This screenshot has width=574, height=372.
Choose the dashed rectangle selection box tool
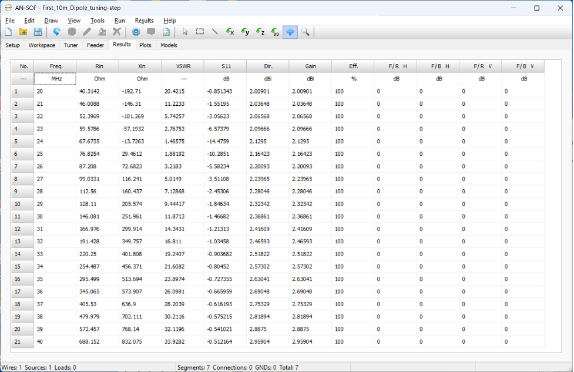pyautogui.click(x=200, y=32)
